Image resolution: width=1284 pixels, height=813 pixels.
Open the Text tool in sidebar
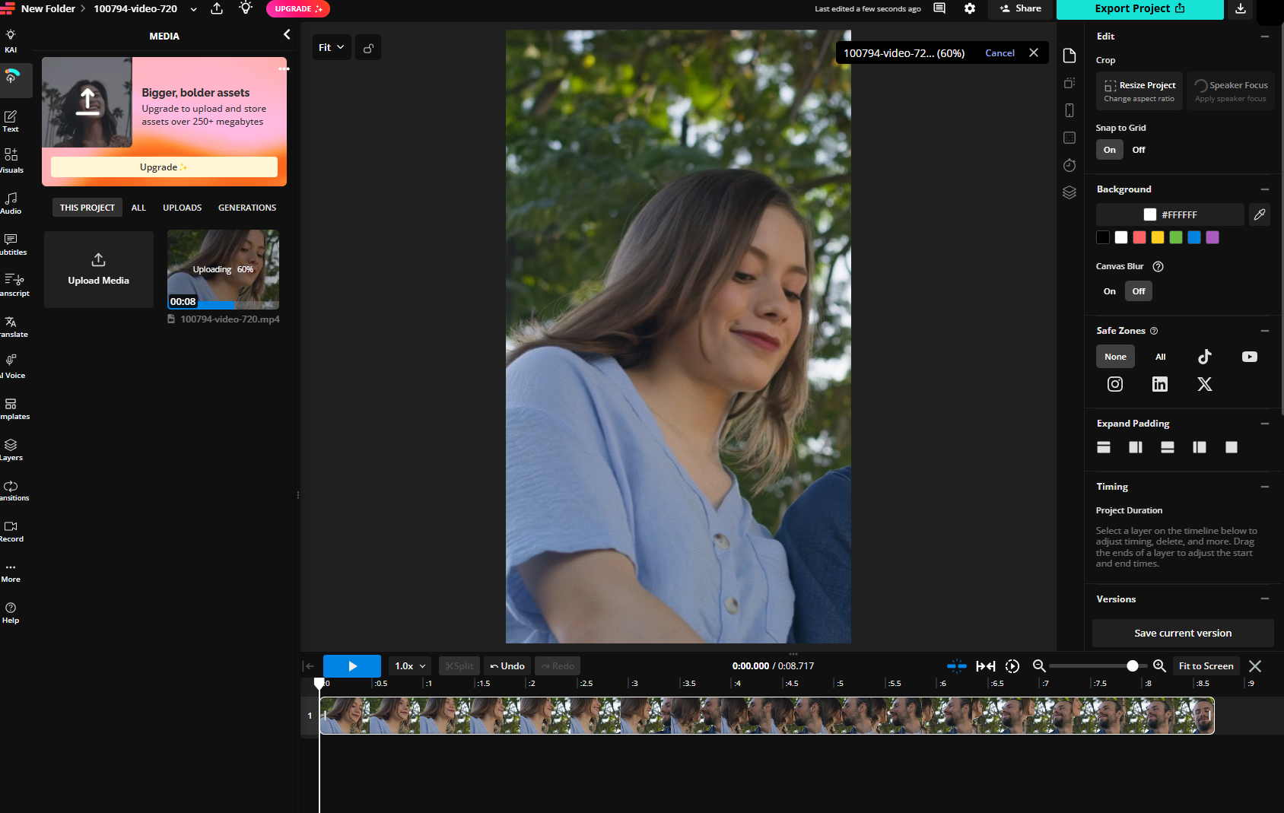(11, 121)
